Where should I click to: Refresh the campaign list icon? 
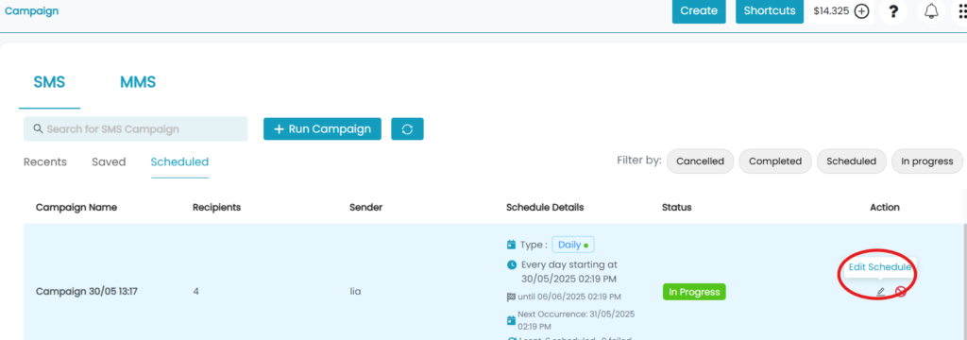pyautogui.click(x=407, y=129)
